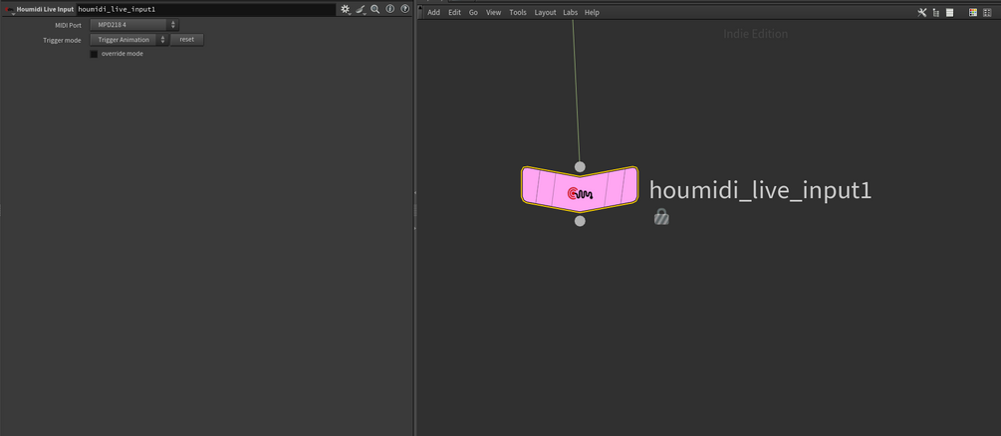Click the output connector below the node

pos(580,221)
